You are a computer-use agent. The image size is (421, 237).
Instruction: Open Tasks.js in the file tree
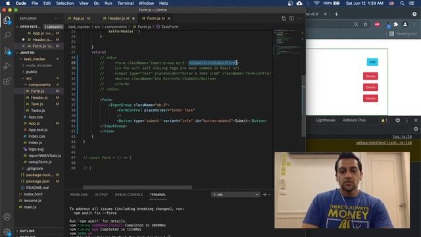coord(37,111)
